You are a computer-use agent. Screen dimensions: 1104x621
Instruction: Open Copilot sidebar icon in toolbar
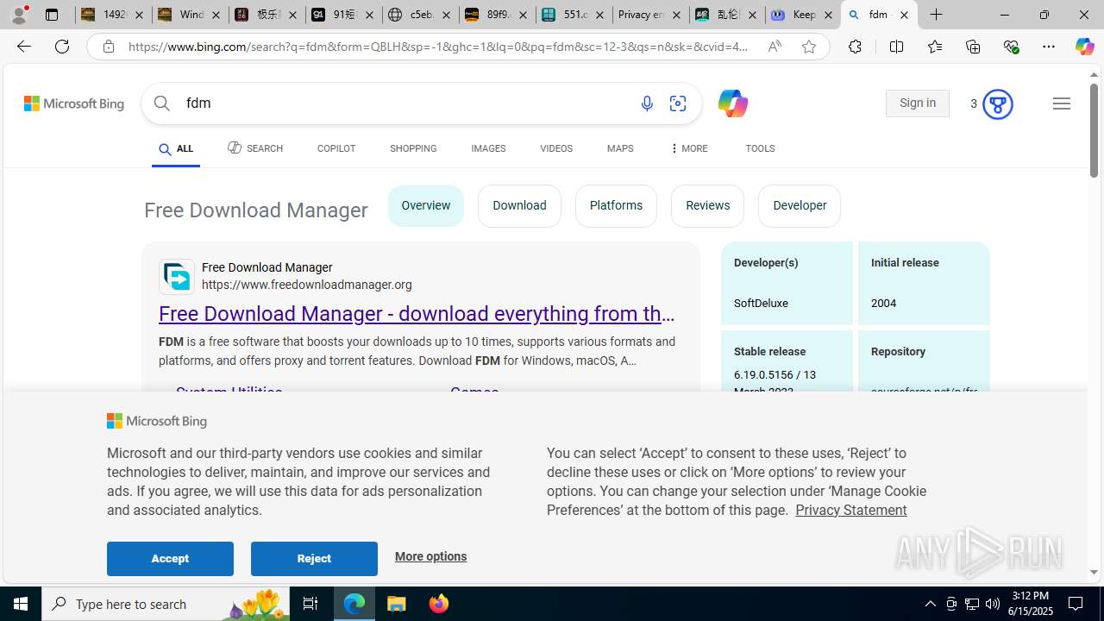[x=1084, y=47]
